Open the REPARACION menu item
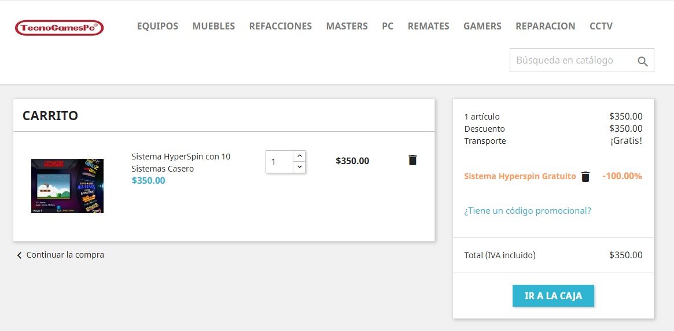The height and width of the screenshot is (331, 674). 546,26
